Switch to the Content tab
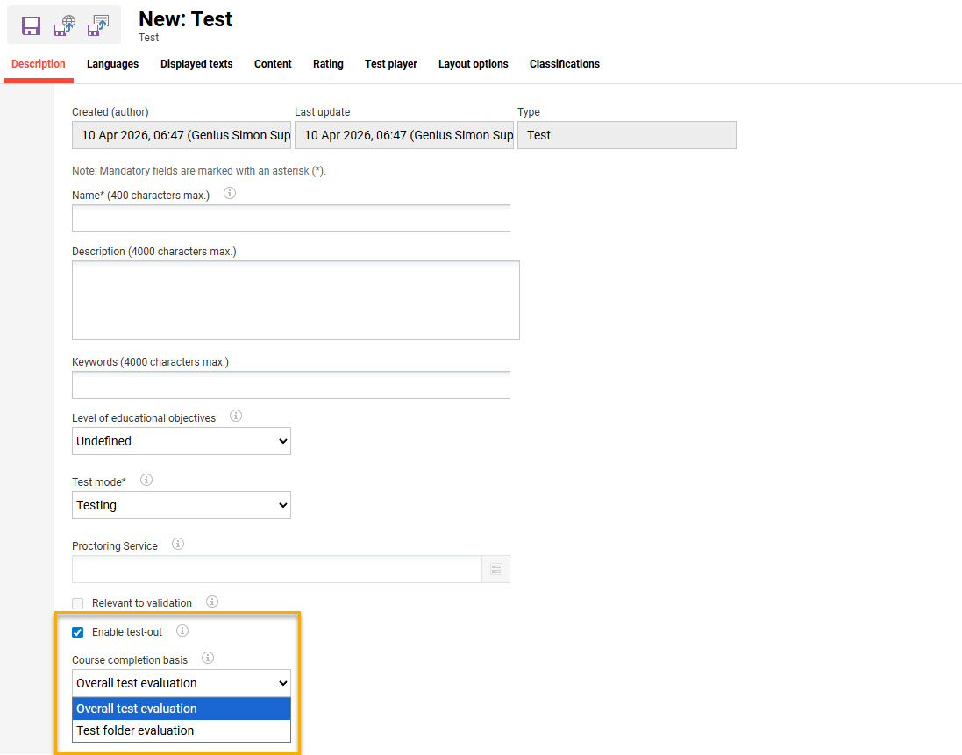The width and height of the screenshot is (962, 755). (272, 63)
